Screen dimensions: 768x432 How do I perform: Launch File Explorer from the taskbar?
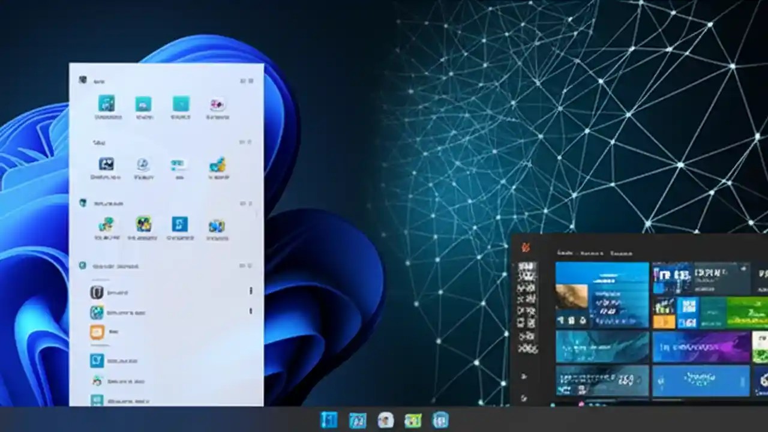tap(414, 420)
